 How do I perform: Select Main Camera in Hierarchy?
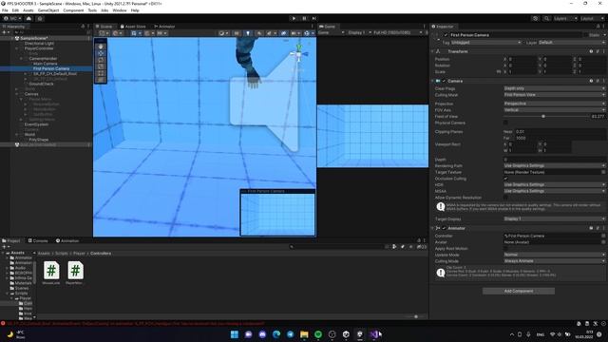pyautogui.click(x=46, y=64)
